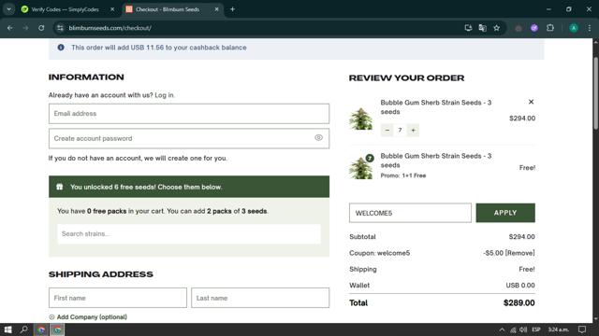599x336 pixels.
Task: Bookmark this page with the star icon
Action: (497, 28)
